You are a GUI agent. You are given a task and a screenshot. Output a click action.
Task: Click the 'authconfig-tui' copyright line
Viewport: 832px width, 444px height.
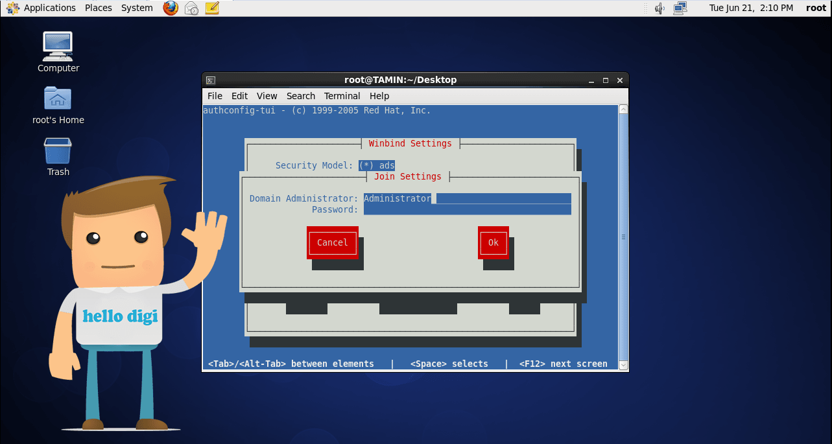tap(316, 110)
